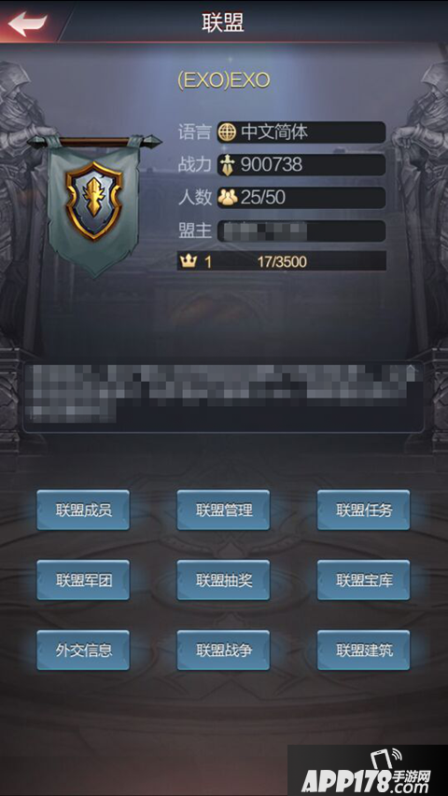Tap the back arrow icon
Screen dimensions: 448x796
click(27, 23)
